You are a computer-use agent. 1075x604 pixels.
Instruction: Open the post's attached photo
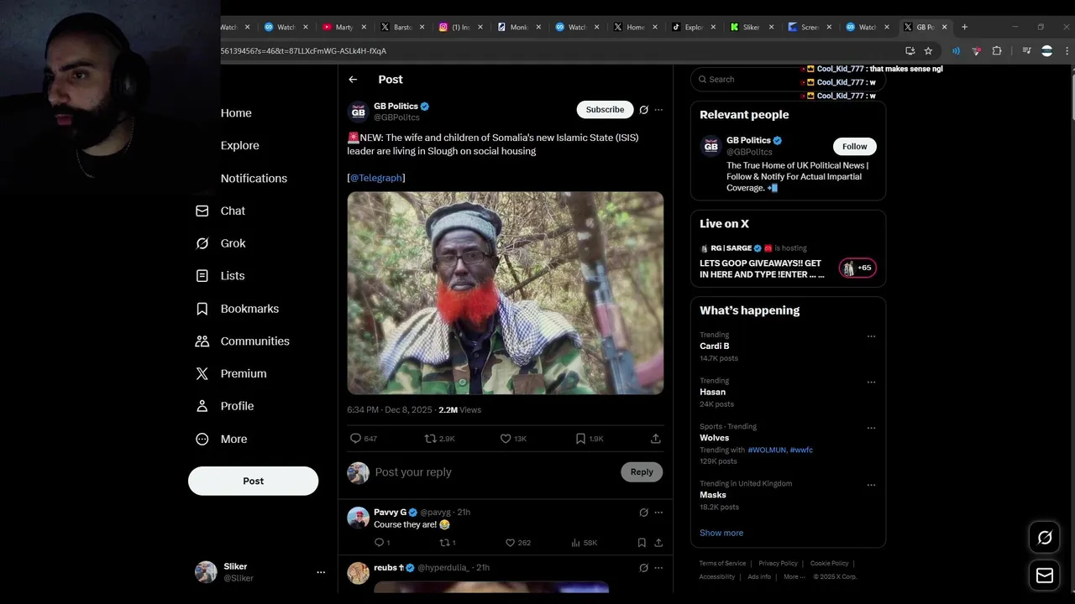click(506, 293)
